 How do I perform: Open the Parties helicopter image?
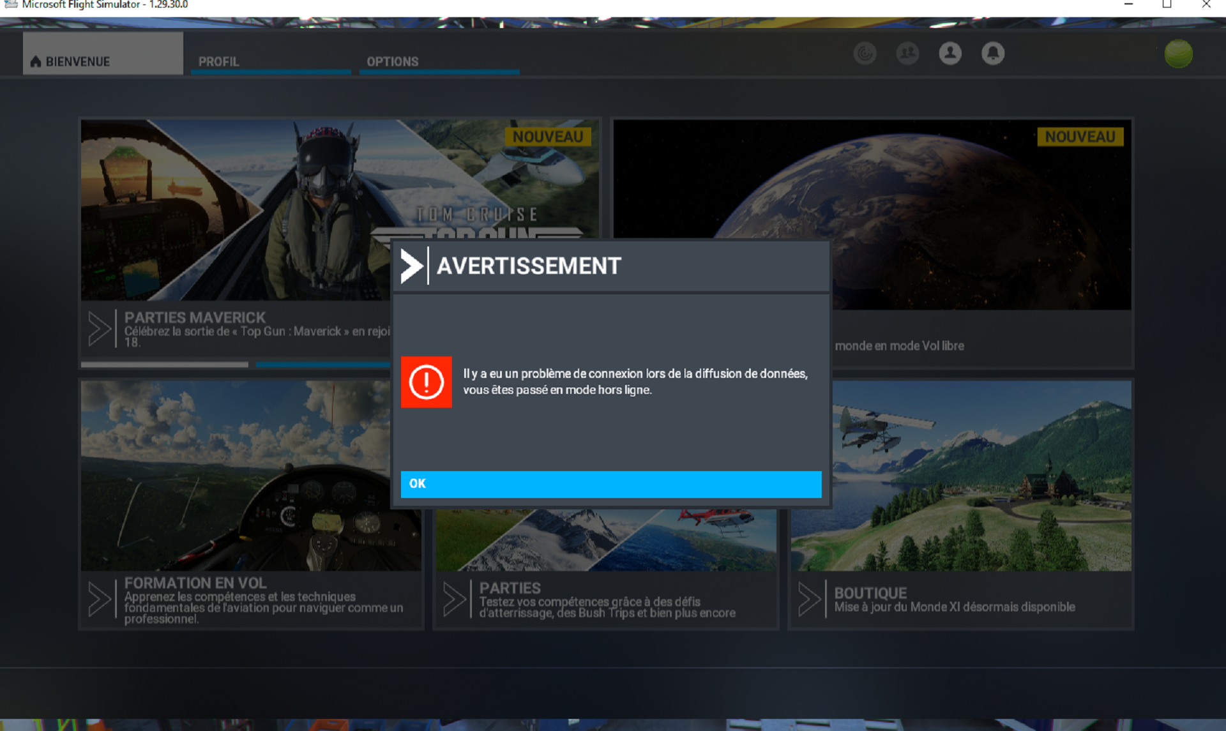coord(607,539)
